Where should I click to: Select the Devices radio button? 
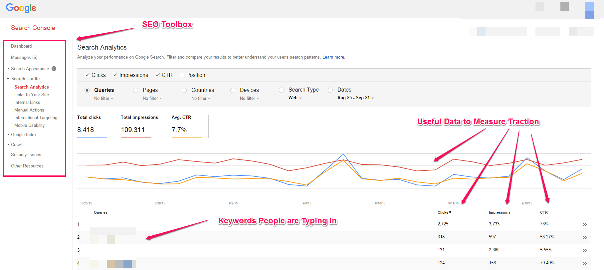click(x=233, y=90)
